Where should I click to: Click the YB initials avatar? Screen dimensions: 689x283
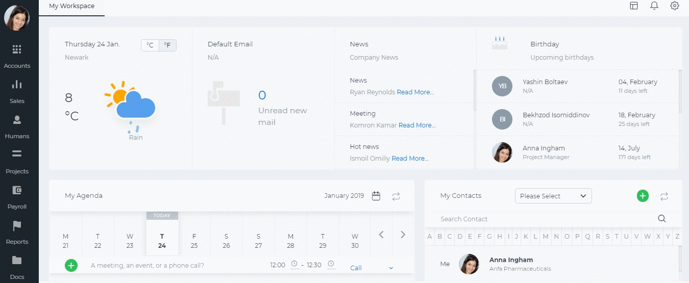click(502, 86)
